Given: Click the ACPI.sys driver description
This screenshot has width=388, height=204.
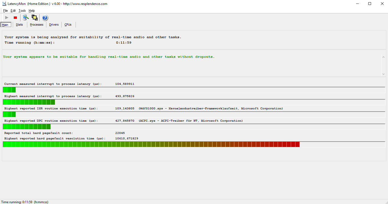Looking at the screenshot, I should pos(191,121).
